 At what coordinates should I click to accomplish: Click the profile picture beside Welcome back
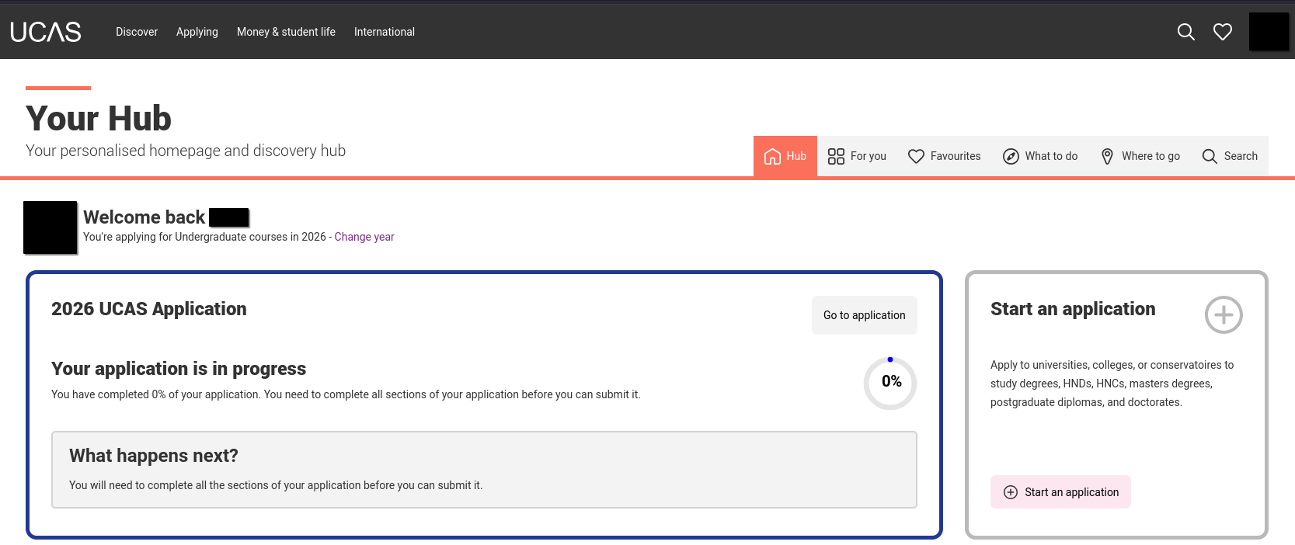50,227
